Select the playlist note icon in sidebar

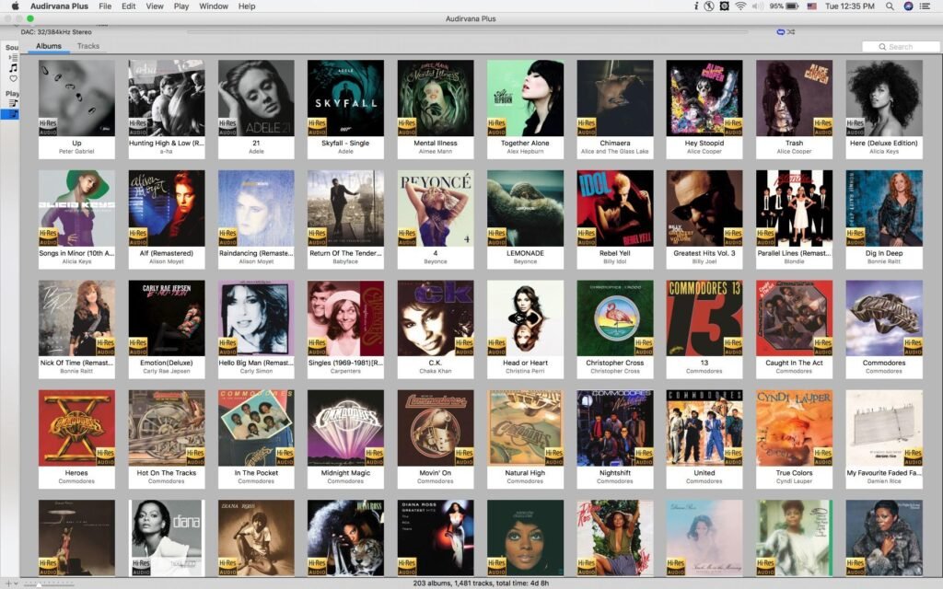coord(13,113)
